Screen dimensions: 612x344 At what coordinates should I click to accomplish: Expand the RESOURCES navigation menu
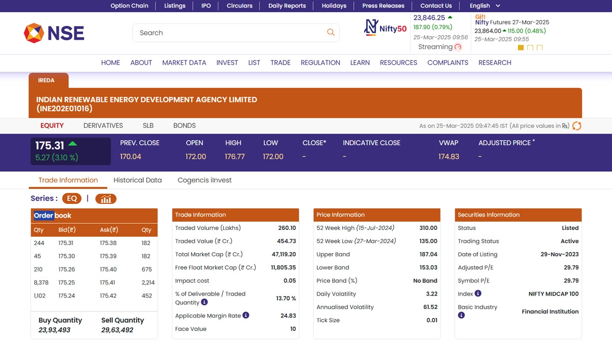pyautogui.click(x=398, y=63)
